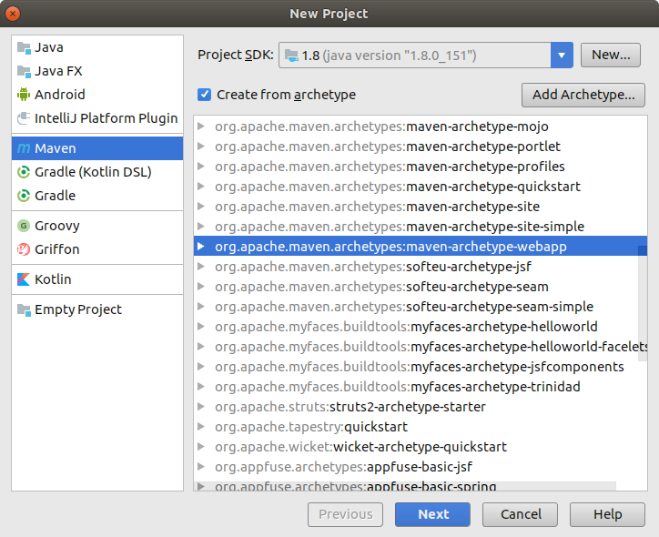Open Help for this dialog
This screenshot has height=537, width=659.
[x=607, y=514]
